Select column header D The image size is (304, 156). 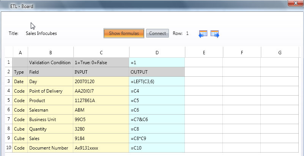pyautogui.click(x=157, y=52)
